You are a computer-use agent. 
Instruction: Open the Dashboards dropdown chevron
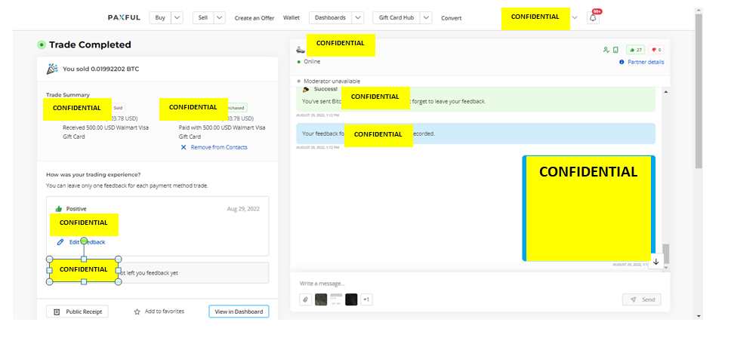point(358,17)
